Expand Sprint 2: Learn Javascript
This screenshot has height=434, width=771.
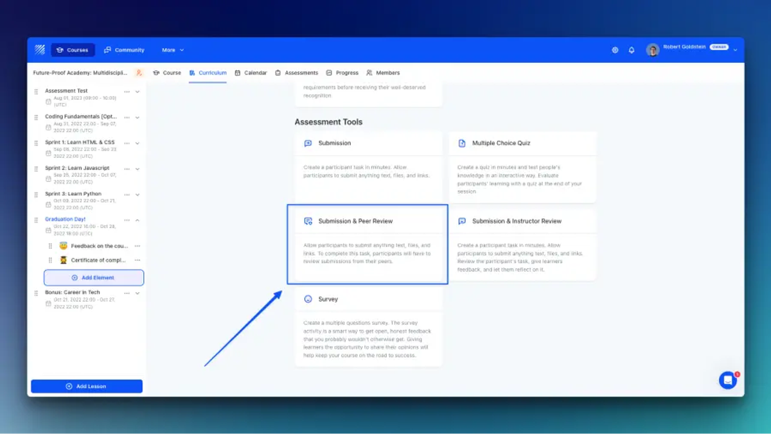(x=137, y=169)
